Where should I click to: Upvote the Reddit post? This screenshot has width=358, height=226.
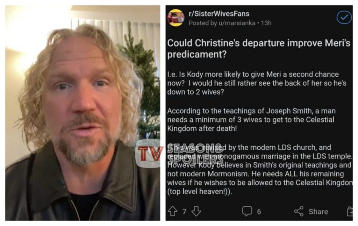tap(172, 211)
